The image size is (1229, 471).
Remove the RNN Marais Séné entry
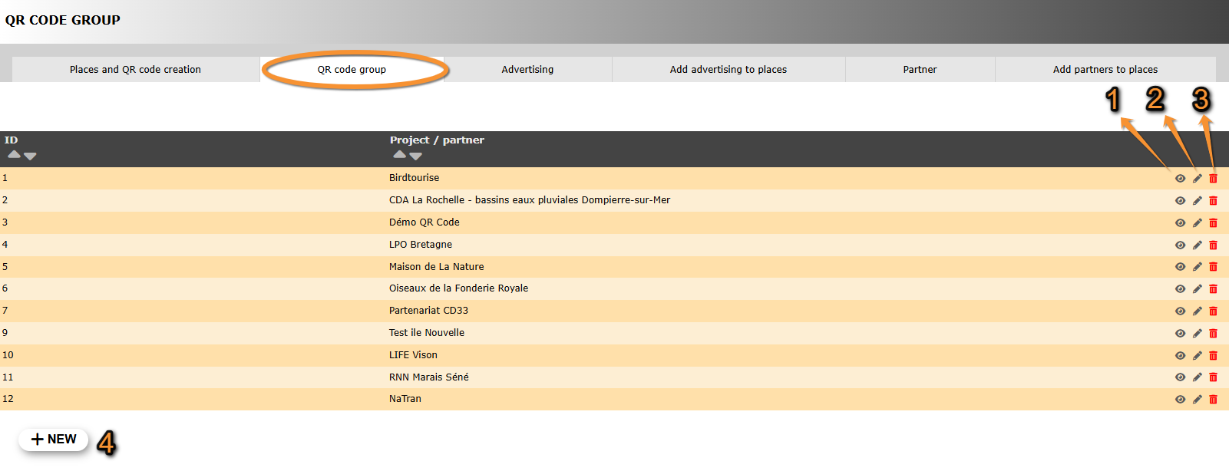point(1213,377)
